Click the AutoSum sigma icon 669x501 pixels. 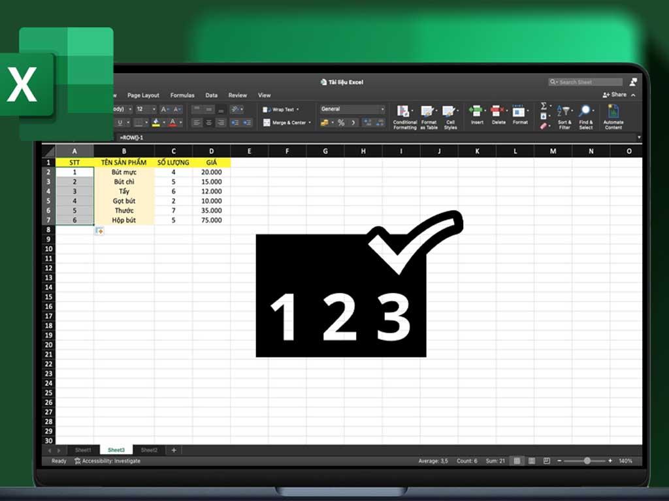tap(544, 105)
